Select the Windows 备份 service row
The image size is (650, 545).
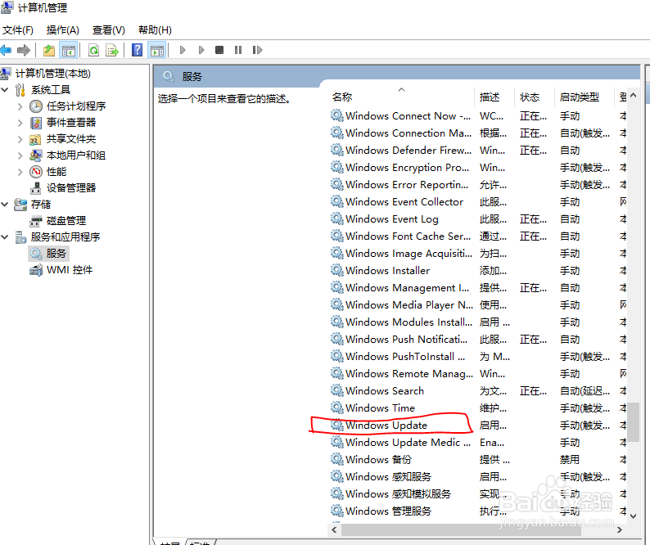click(x=478, y=460)
